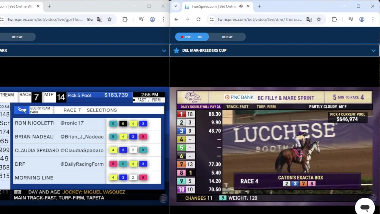Reload the Del Mar page
380x214 pixels.
(198, 20)
